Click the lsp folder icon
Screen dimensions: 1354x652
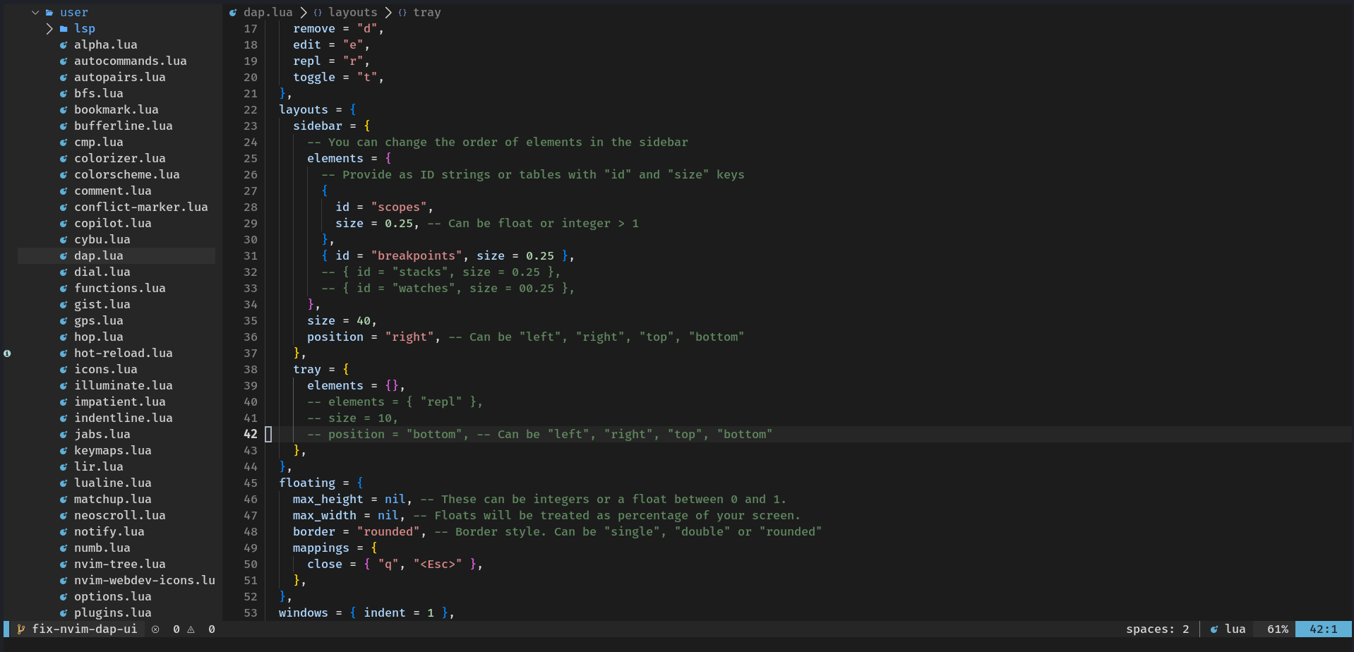[x=64, y=29]
